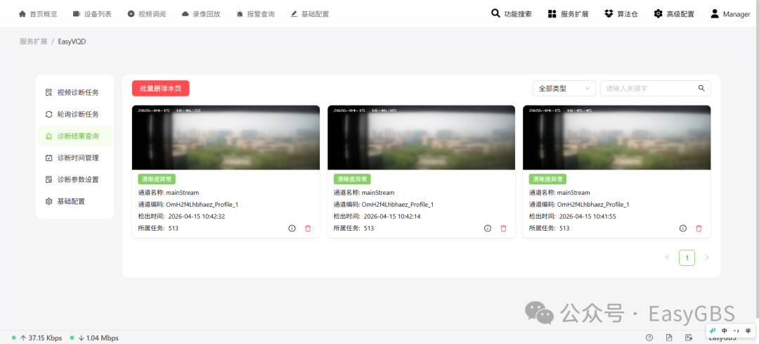
Task: Open 报警查询 alarm query
Action: pyautogui.click(x=256, y=14)
